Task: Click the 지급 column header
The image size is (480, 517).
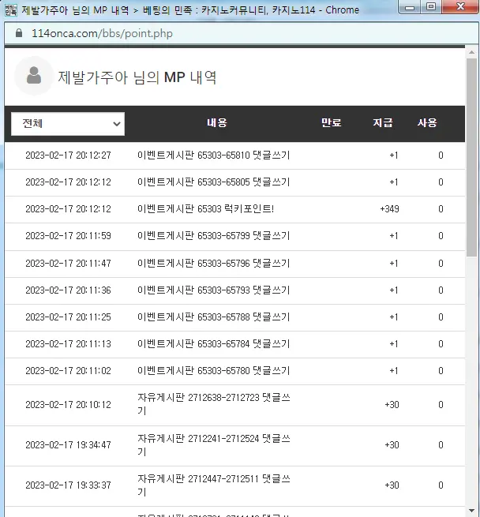Action: [x=383, y=123]
